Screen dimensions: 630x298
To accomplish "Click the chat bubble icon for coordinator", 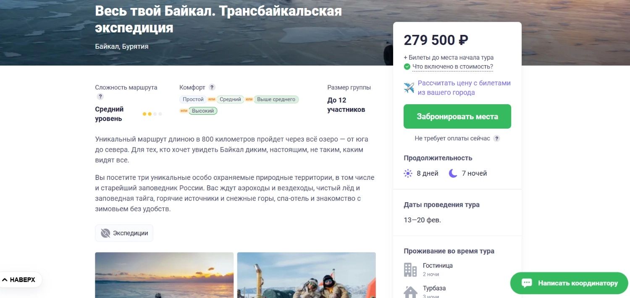I will pos(527,283).
